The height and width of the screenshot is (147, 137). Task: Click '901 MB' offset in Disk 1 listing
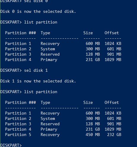point(114,124)
